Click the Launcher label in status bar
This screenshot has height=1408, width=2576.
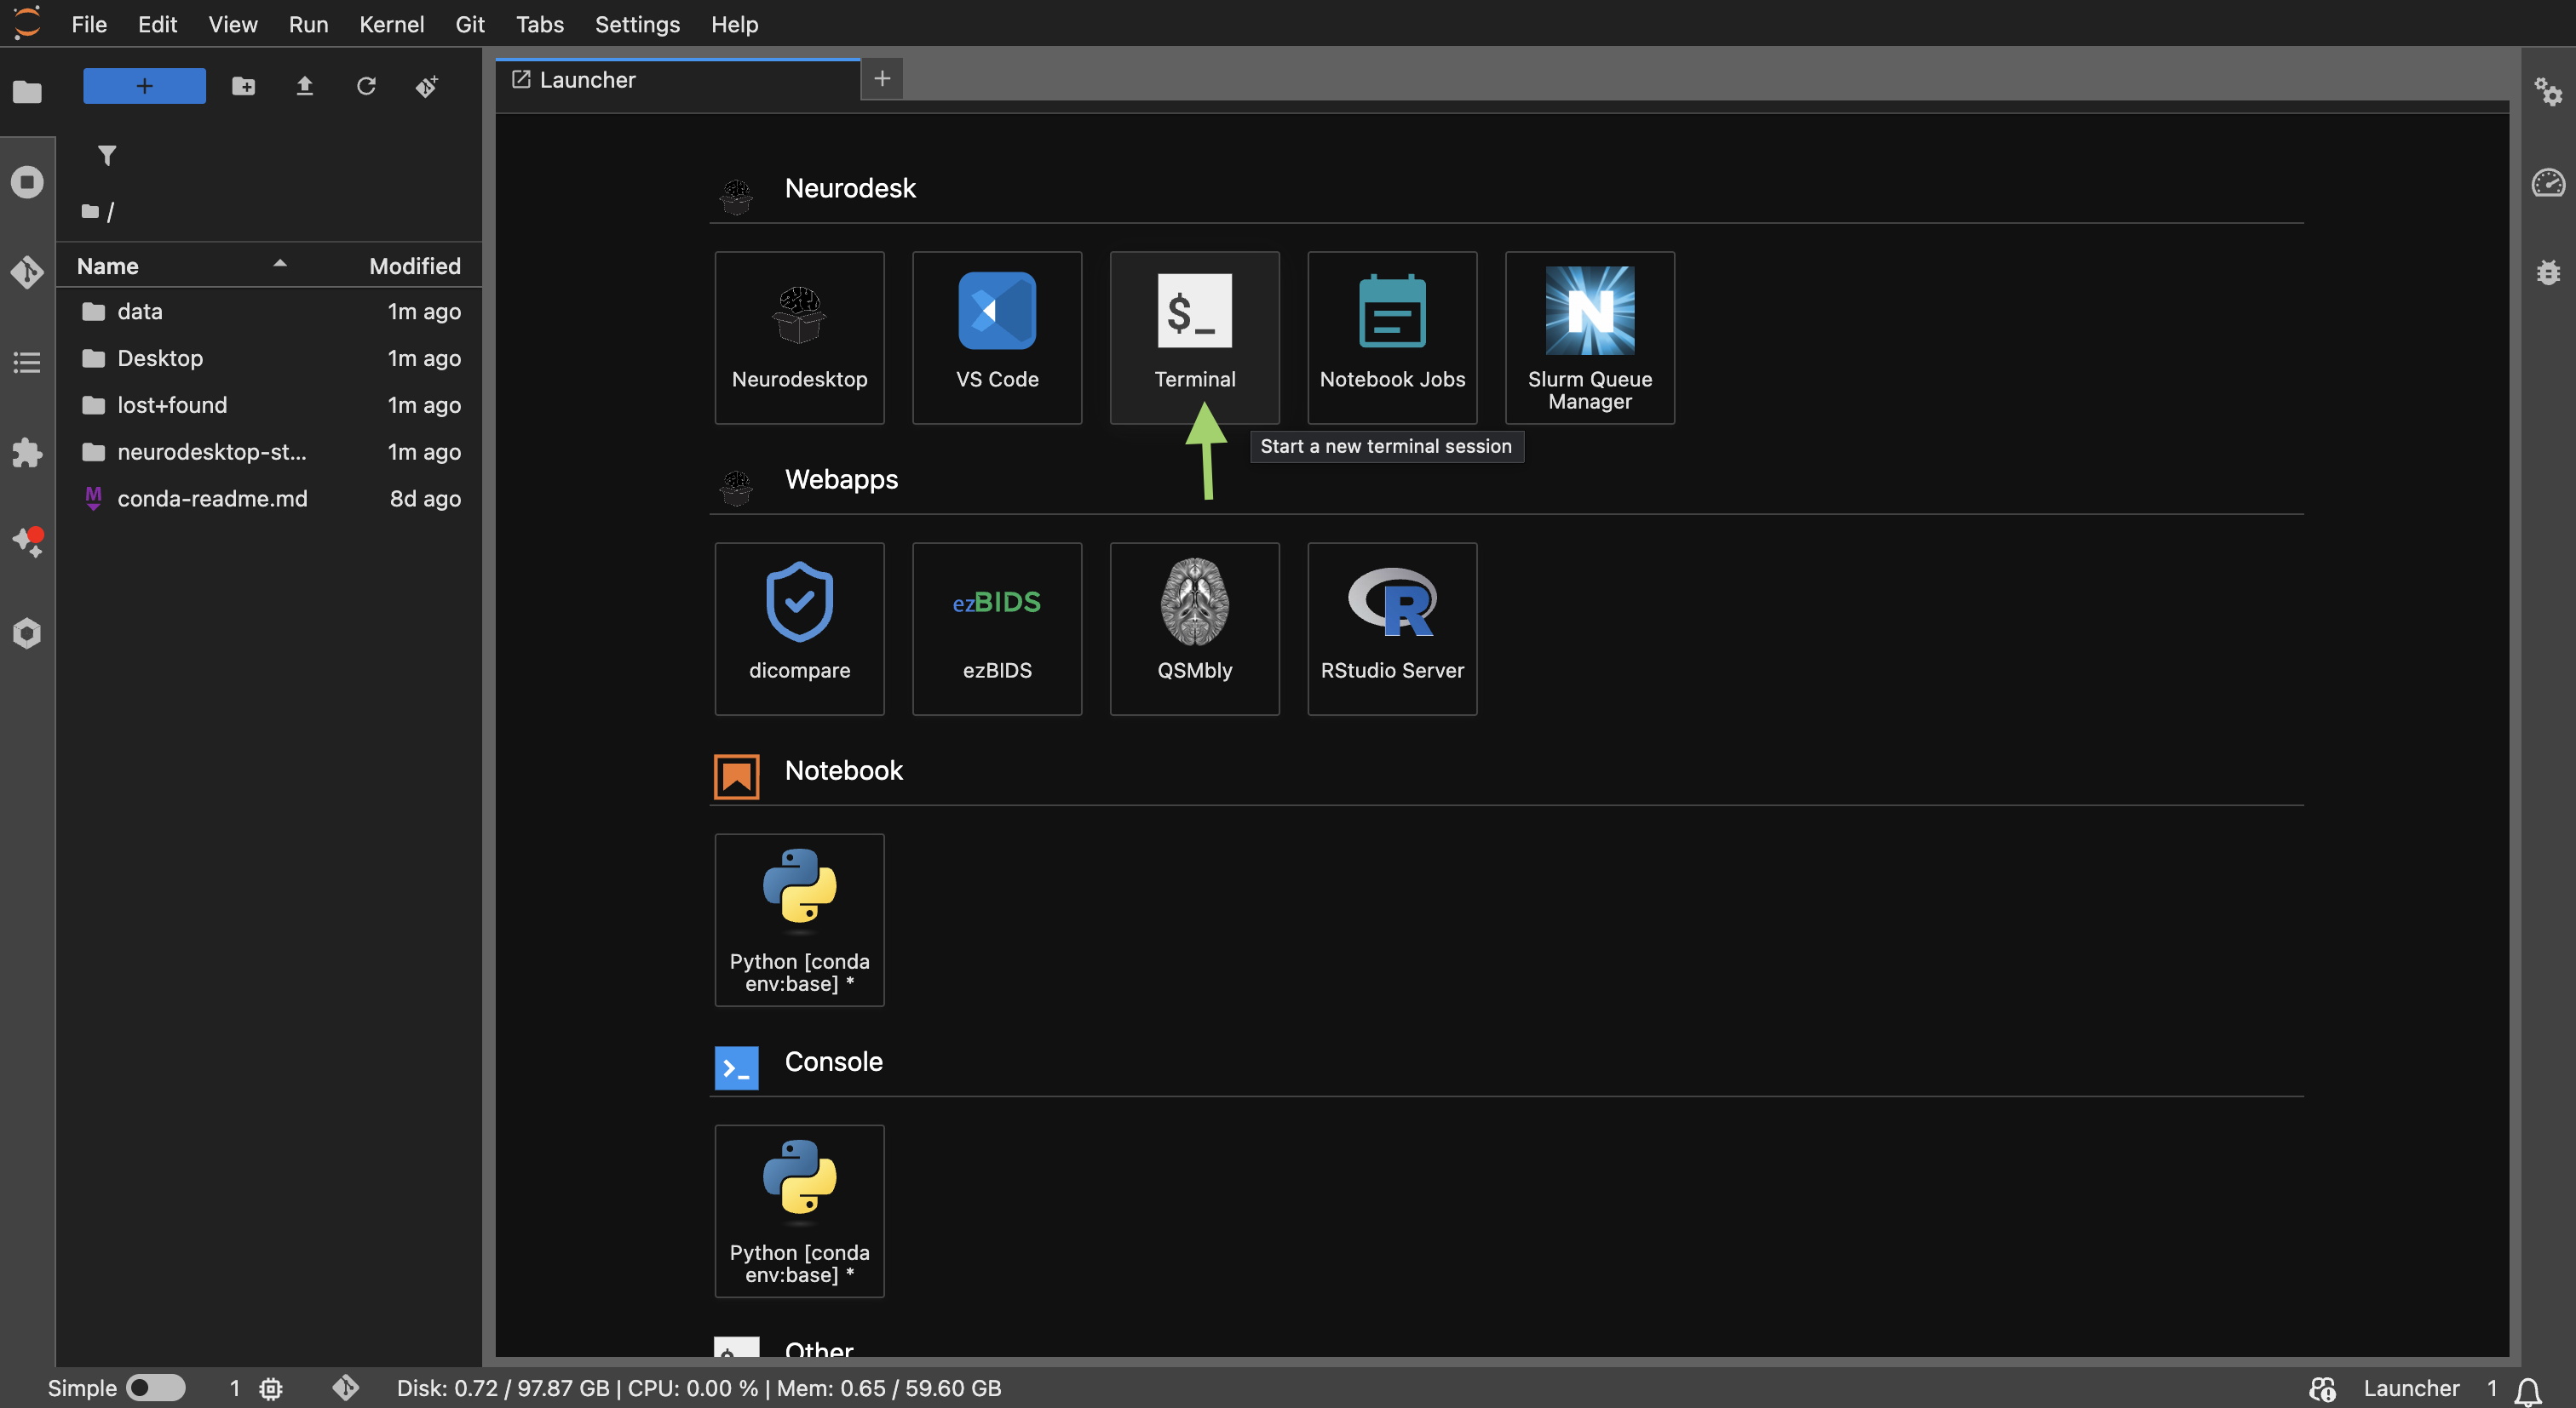[2410, 1388]
